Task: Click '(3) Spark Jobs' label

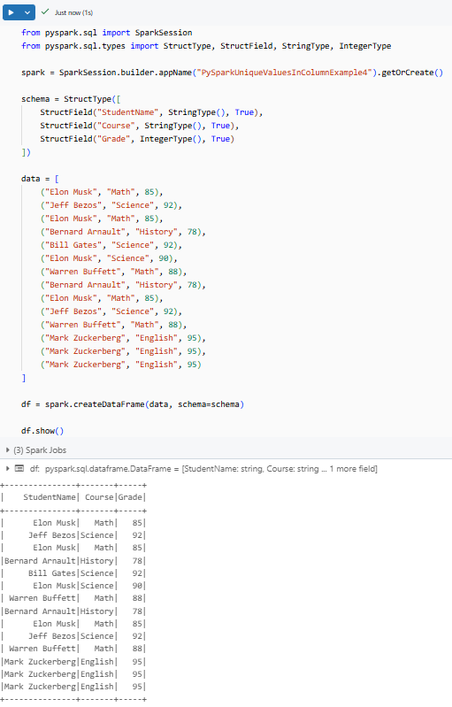Action: point(40,450)
